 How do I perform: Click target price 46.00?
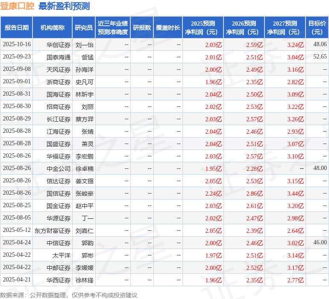pos(320,242)
